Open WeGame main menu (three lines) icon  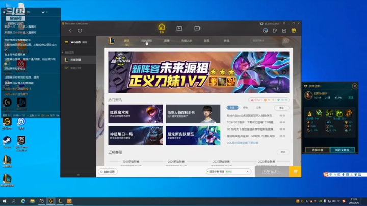point(284,23)
